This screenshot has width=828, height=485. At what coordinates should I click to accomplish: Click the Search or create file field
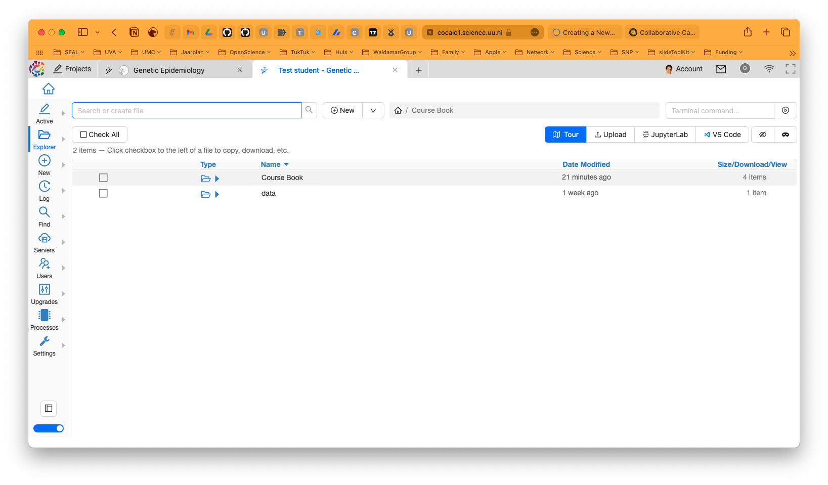187,110
